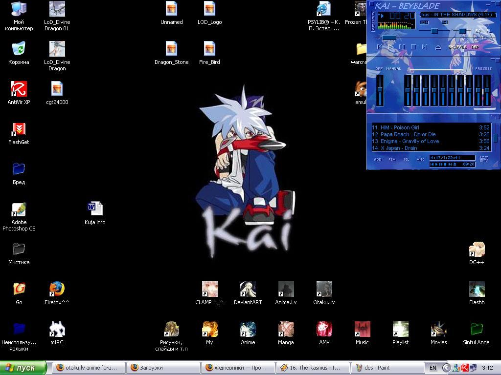The width and height of the screenshot is (501, 375).
Task: Toggle REP repeat mode in Winamp
Action: [475, 47]
